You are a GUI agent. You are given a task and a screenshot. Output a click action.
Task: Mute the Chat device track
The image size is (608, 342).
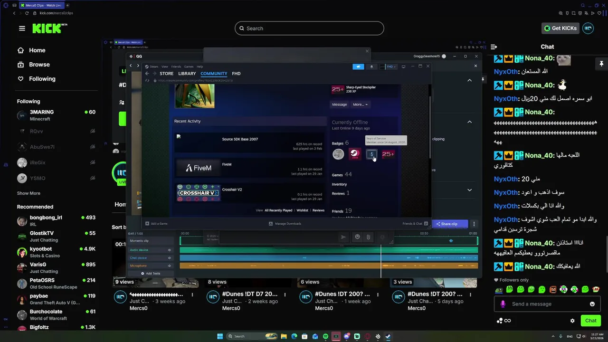(x=169, y=258)
